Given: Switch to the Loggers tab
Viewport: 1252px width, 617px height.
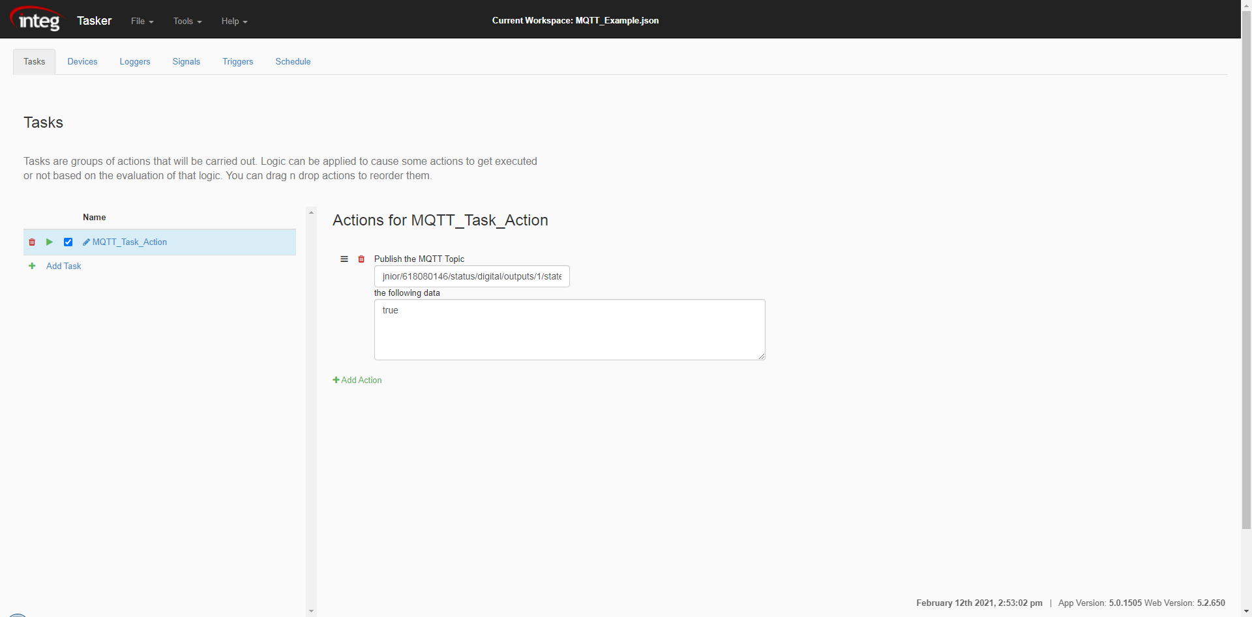Looking at the screenshot, I should (x=135, y=61).
